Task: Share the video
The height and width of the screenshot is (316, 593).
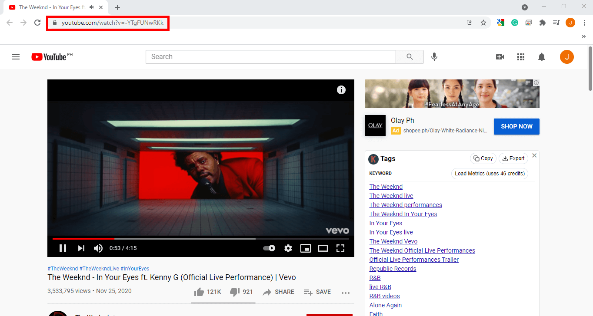Action: (278, 292)
